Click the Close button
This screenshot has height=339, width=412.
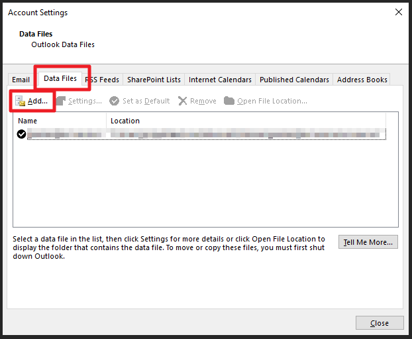coord(380,323)
